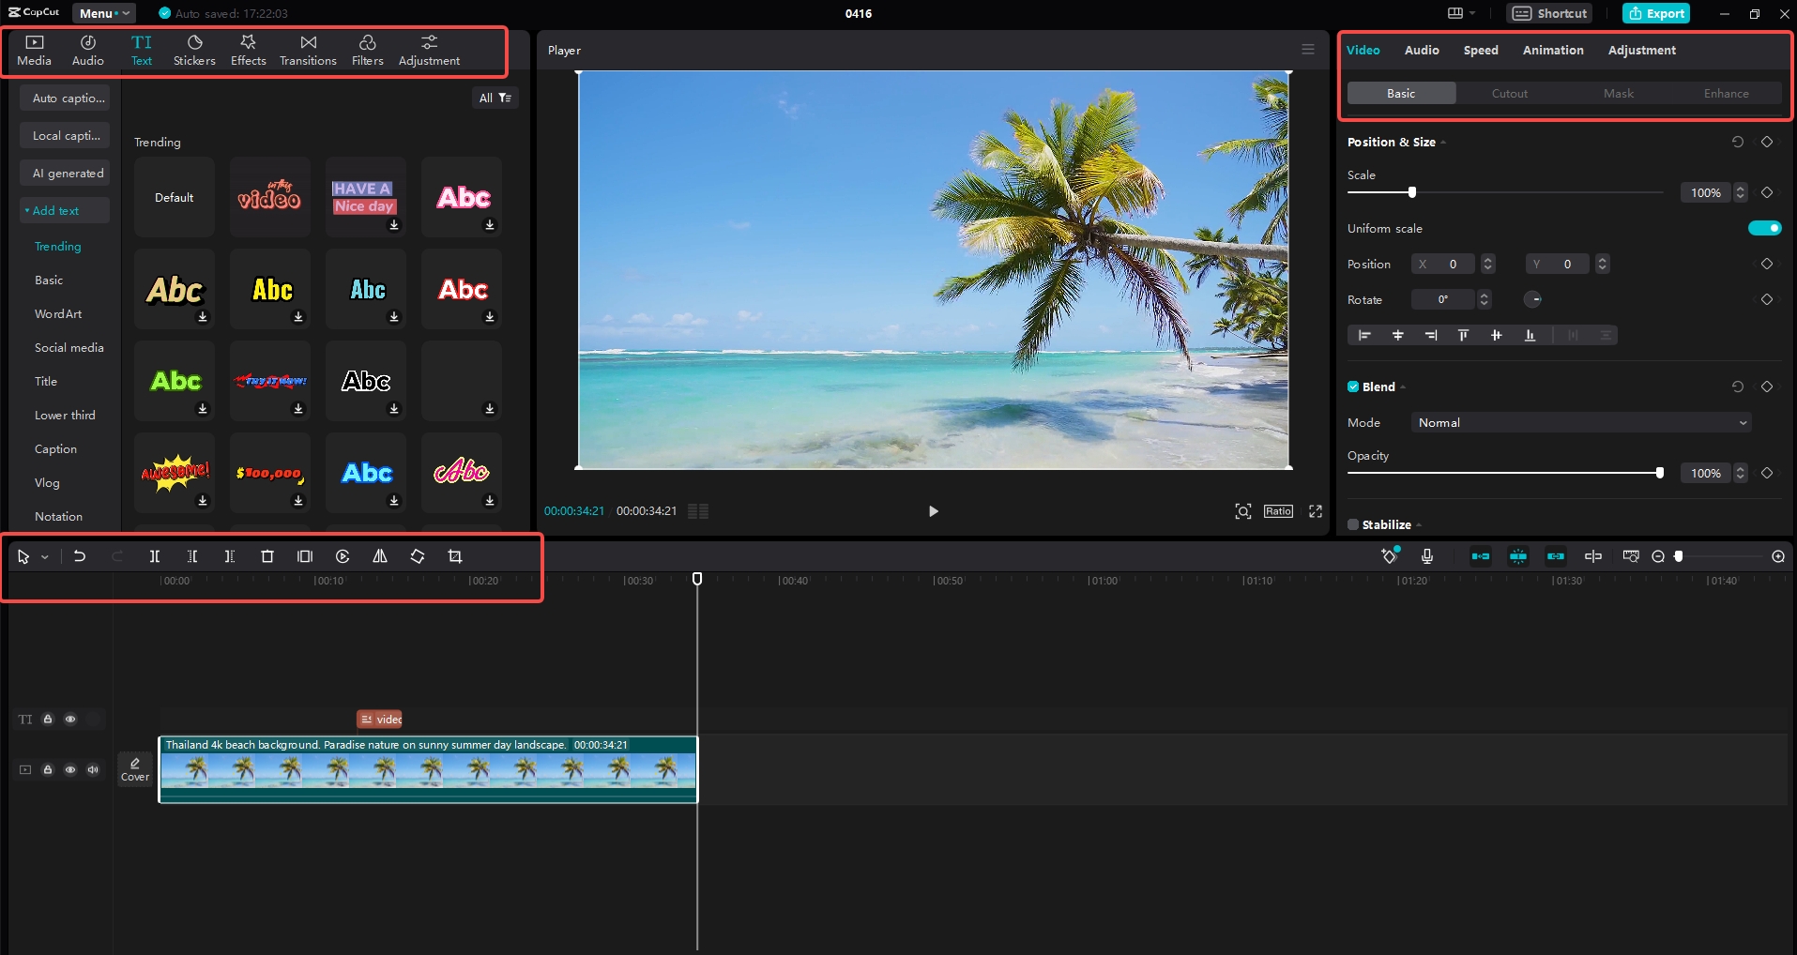This screenshot has height=955, width=1797.
Task: Expand the Stabilize section
Action: coord(1418,524)
